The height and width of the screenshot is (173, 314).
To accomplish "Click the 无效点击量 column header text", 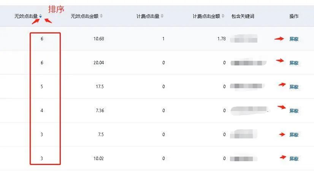I will tap(26, 16).
